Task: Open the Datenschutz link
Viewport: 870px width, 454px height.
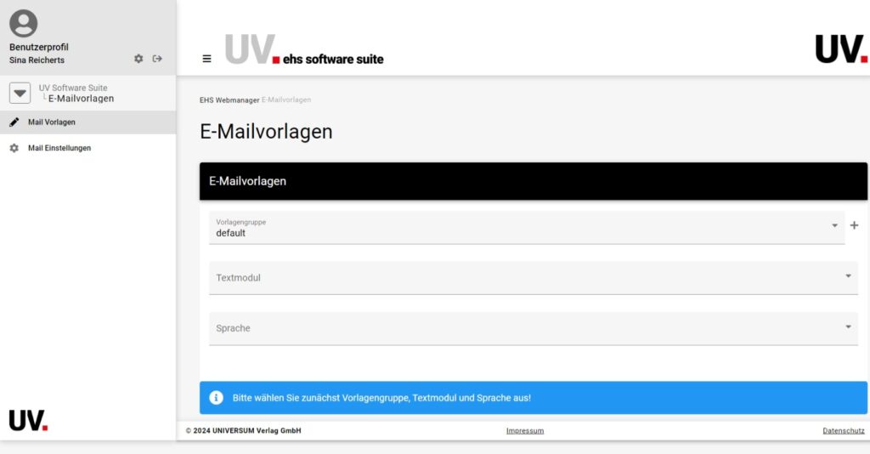Action: [843, 431]
